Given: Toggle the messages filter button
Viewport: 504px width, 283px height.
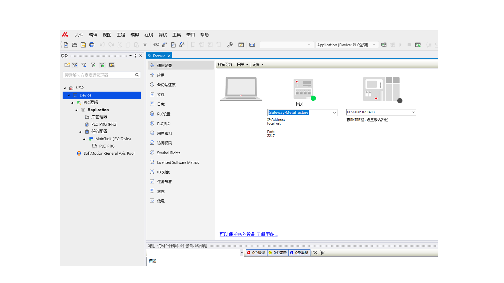Looking at the screenshot, I should coord(299,253).
